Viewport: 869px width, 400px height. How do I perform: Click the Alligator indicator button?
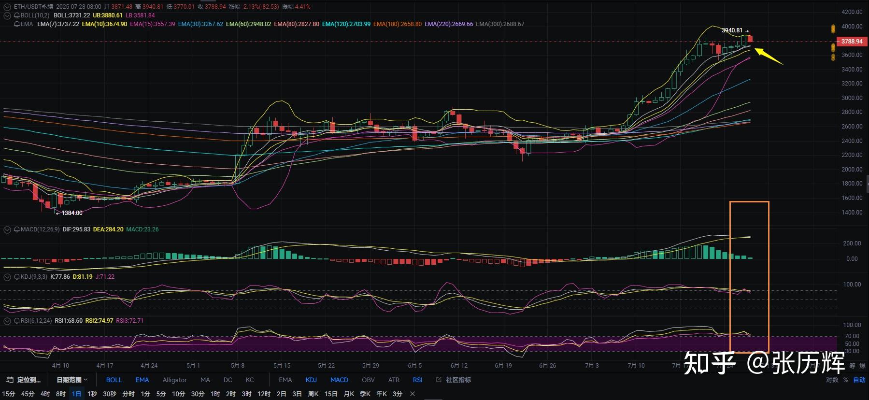pos(174,380)
